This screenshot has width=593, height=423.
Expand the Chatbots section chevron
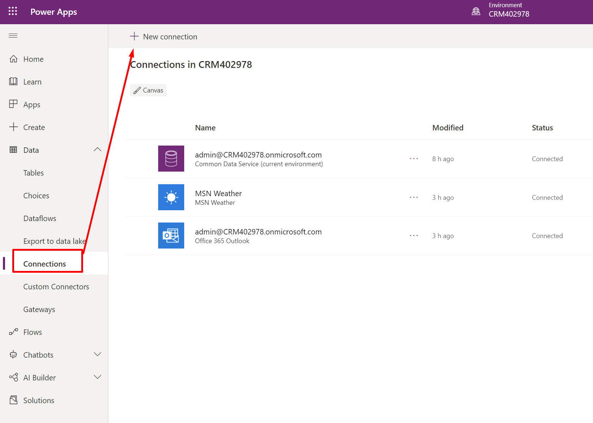(98, 354)
